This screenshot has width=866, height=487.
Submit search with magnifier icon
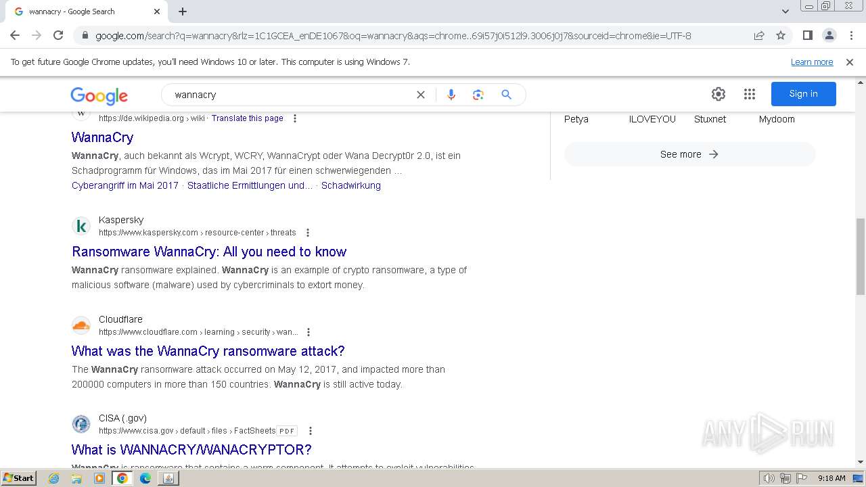tap(506, 95)
